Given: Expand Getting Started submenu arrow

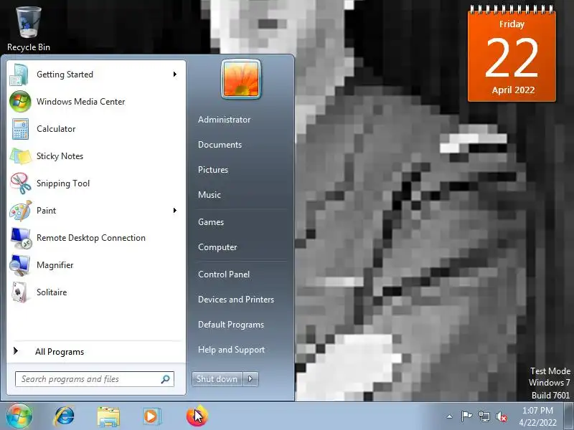Looking at the screenshot, I should pos(175,75).
